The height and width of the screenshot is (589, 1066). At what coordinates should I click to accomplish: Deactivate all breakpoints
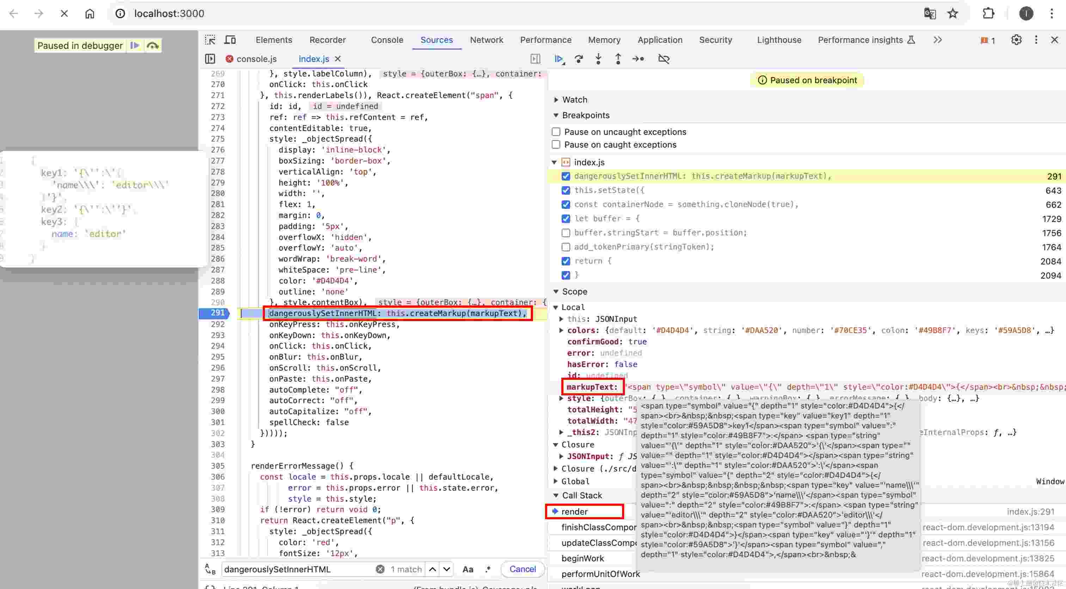point(664,59)
